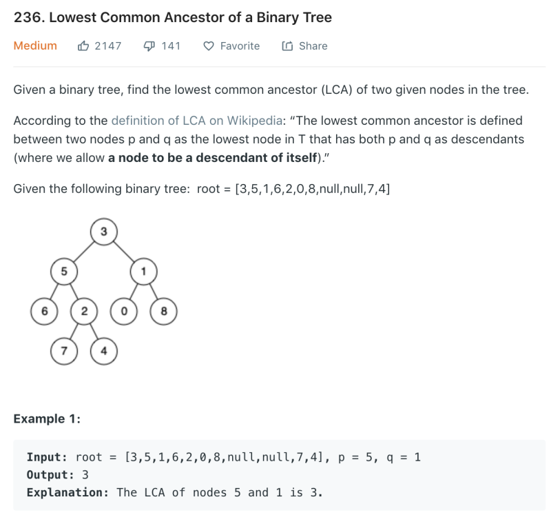Viewport: 551px width, 515px height.
Task: Click leaf node 7 in the tree
Action: click(64, 351)
